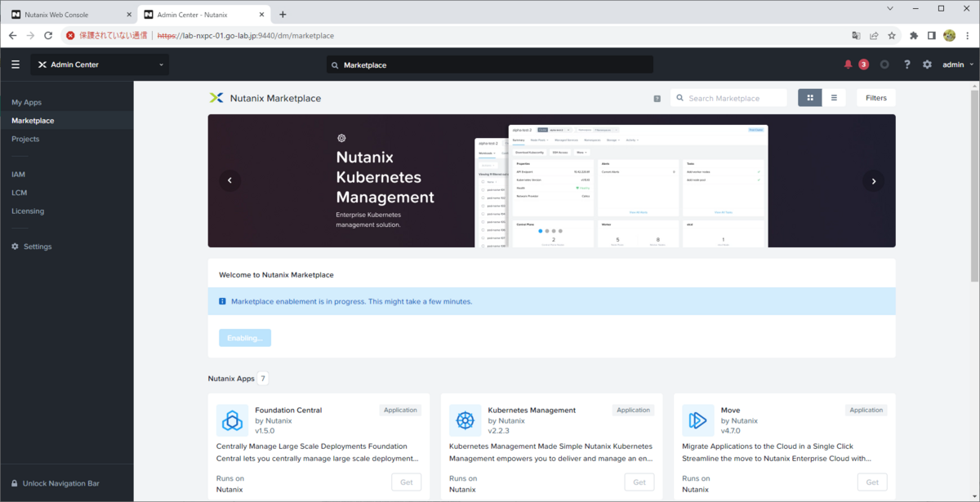Viewport: 980px width, 502px height.
Task: Click the Kubernetes Management app icon
Action: pos(465,420)
